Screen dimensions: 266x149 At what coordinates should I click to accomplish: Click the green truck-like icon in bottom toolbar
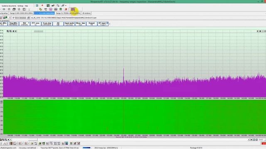(40, 143)
